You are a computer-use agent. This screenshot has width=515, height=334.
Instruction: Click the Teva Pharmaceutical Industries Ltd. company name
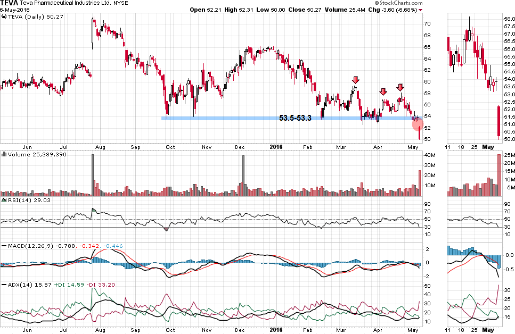(66, 3)
